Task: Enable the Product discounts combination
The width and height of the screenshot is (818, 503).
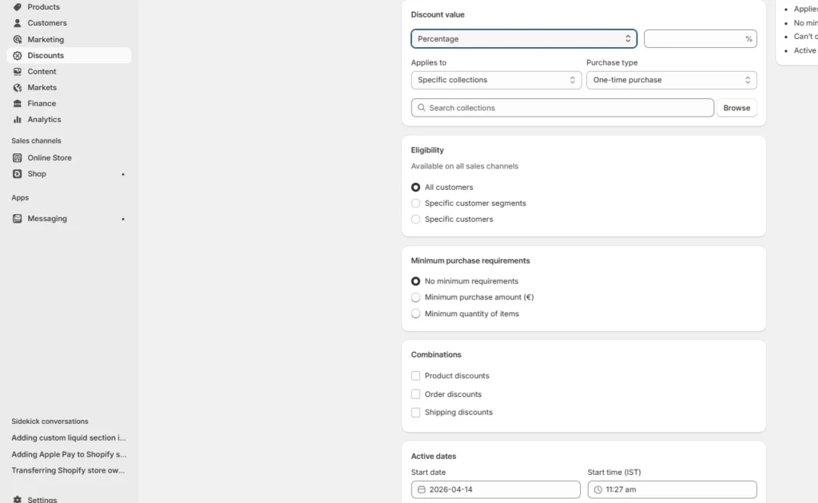Action: coord(415,375)
